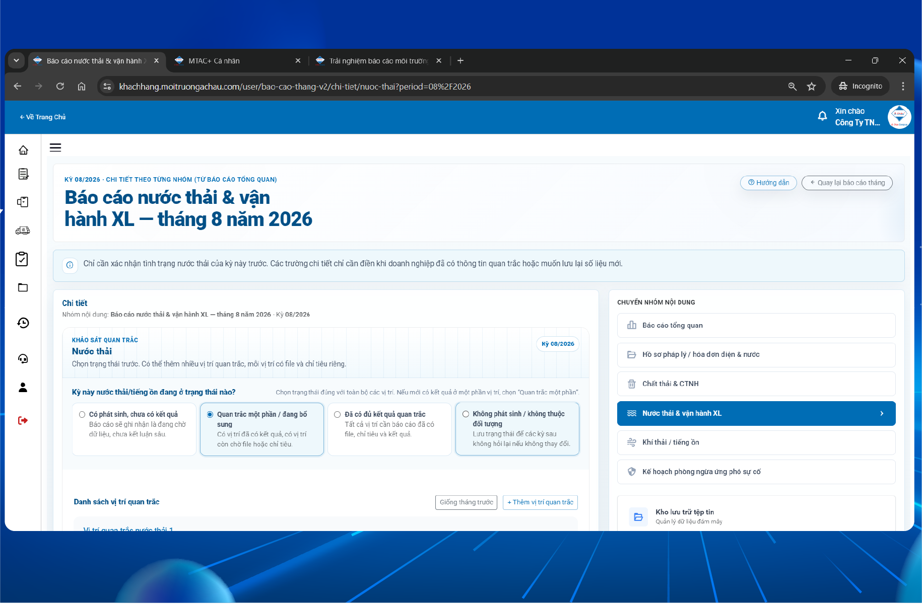Close the 'Trải nghiệm báo cáo môi trường' tab

(439, 60)
